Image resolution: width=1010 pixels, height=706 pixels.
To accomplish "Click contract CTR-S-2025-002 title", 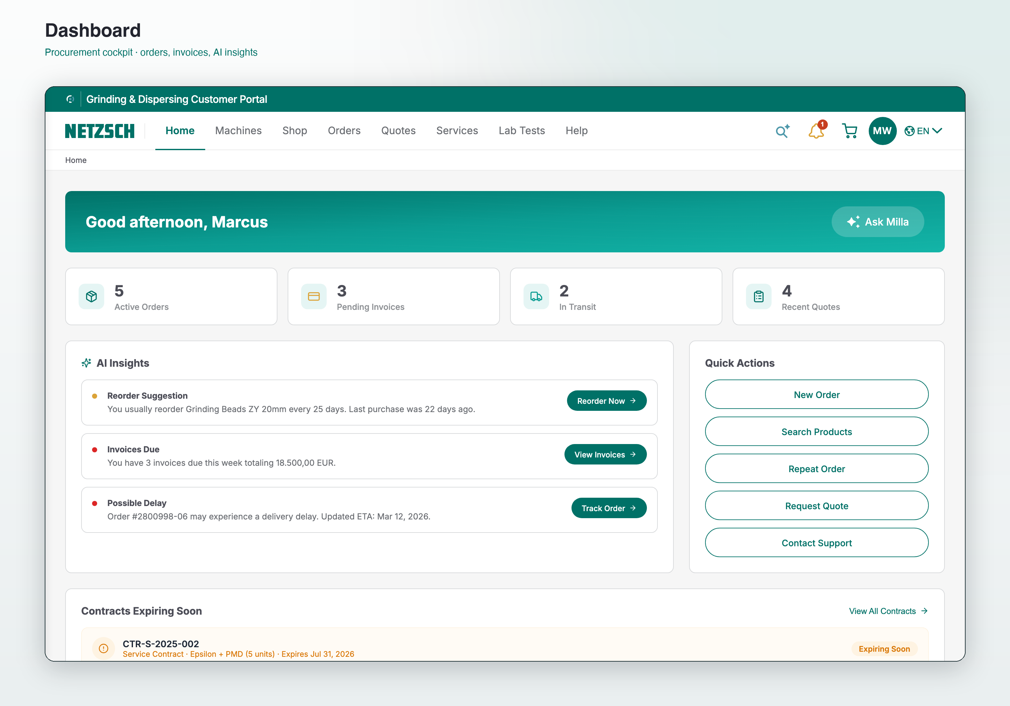I will (x=160, y=644).
